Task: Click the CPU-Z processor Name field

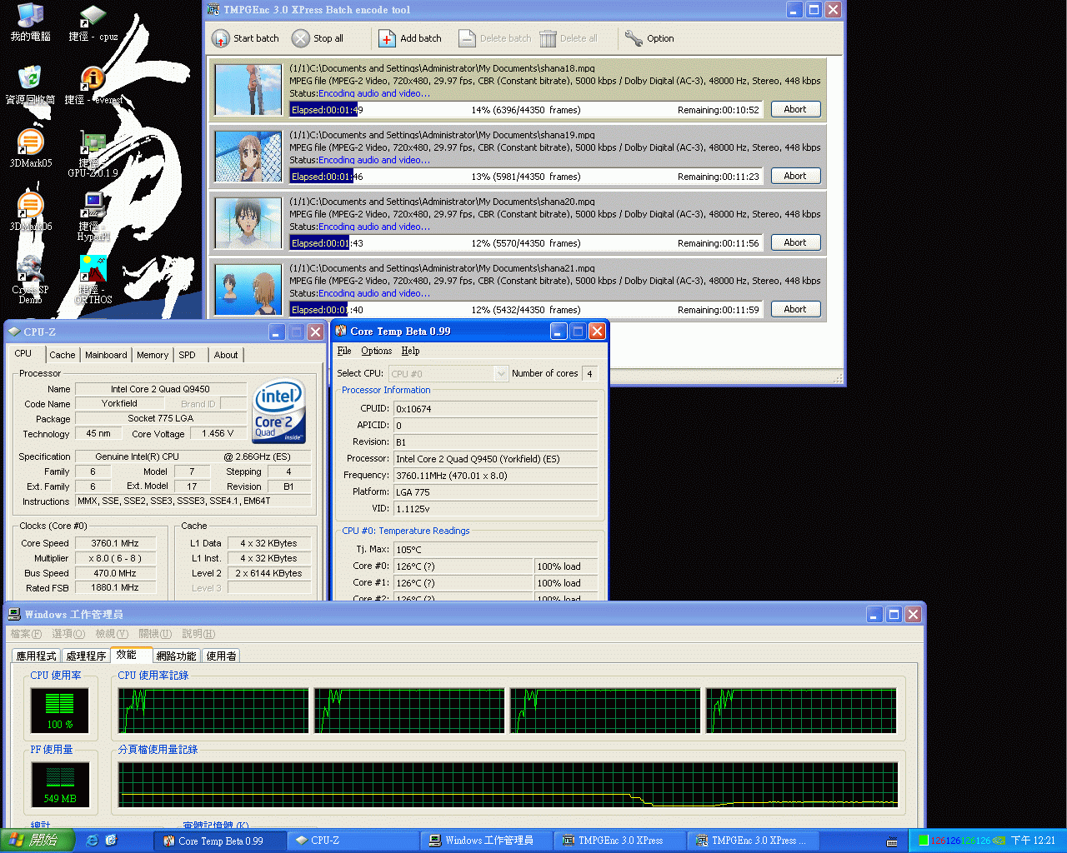Action: coord(161,389)
